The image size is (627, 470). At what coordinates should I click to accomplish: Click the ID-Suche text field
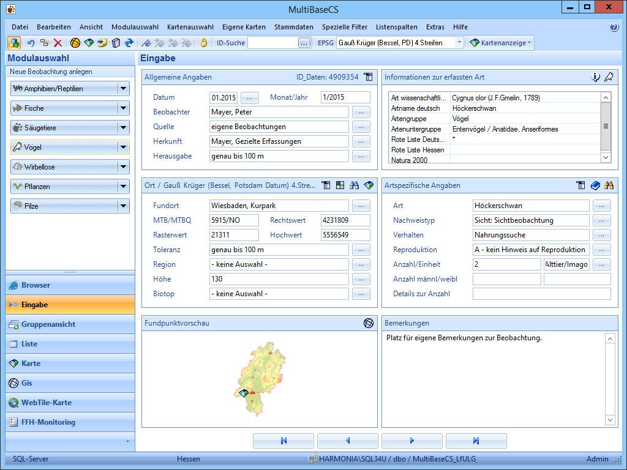tap(272, 43)
